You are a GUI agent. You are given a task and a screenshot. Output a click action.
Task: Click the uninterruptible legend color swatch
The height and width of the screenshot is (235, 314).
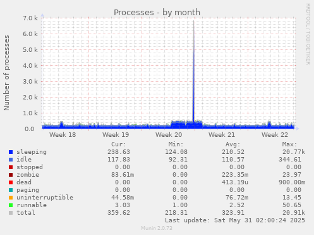(11, 198)
